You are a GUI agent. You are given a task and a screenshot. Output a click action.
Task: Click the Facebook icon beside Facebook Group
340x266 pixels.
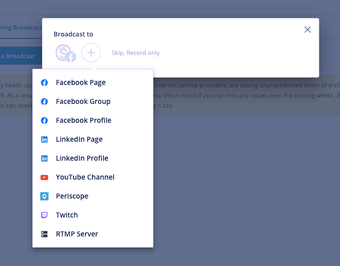point(44,102)
